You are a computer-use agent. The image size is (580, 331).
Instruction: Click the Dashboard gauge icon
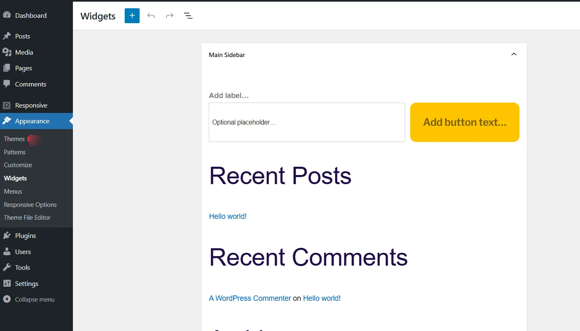7,15
